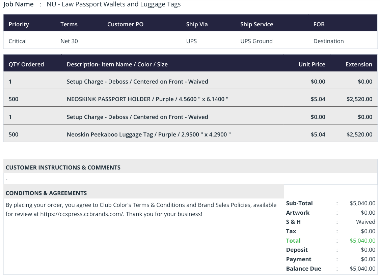
Task: Select the 'Critical' priority value
Action: pyautogui.click(x=18, y=41)
